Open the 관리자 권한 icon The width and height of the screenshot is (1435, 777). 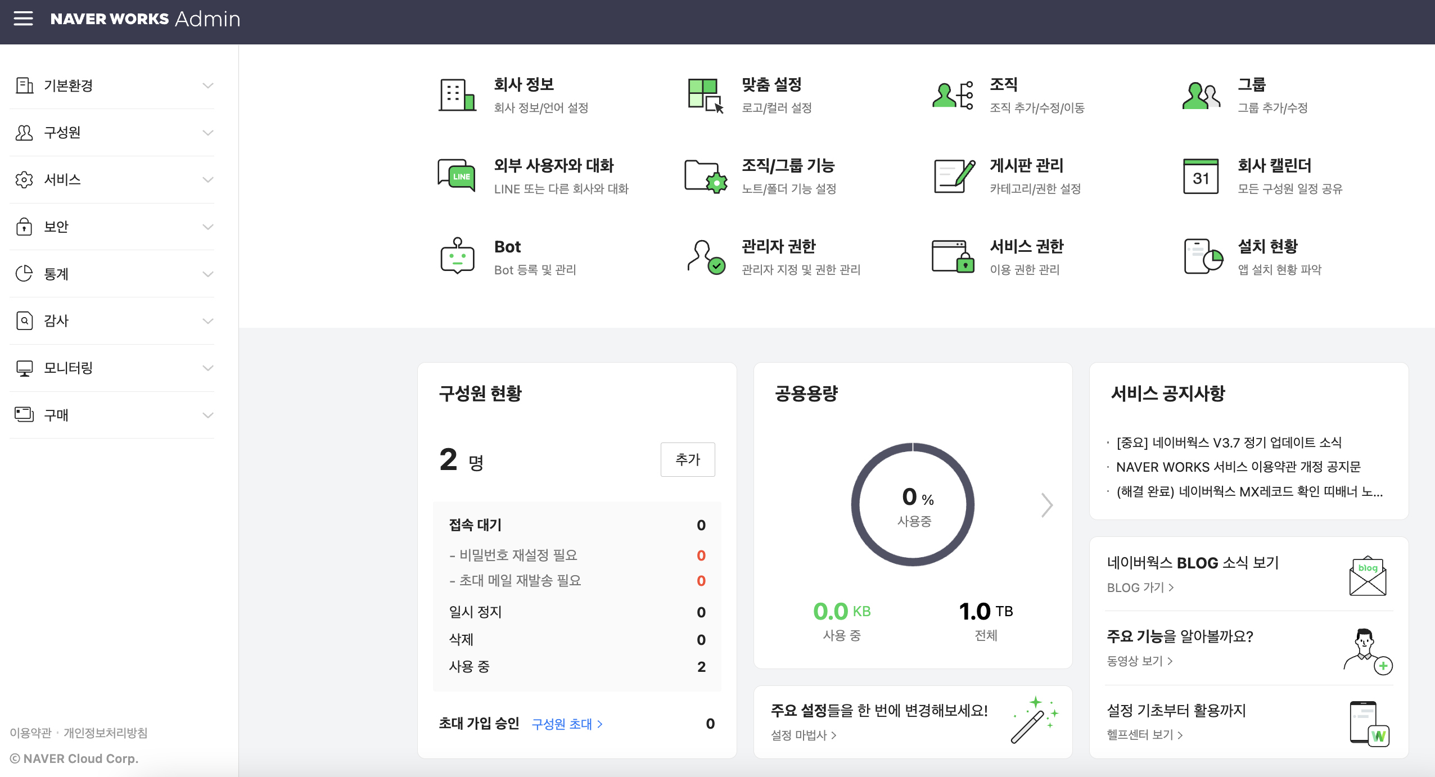(705, 256)
